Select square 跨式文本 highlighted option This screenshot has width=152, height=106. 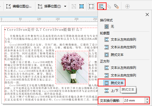[114, 83]
